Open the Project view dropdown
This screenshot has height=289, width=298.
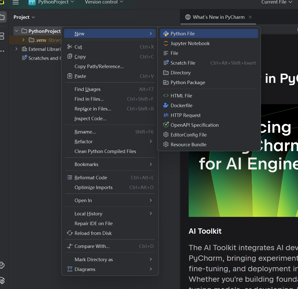click(24, 17)
